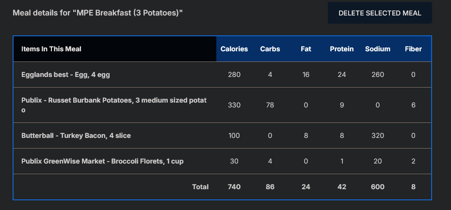Image resolution: width=451 pixels, height=210 pixels.
Task: Click the Broccoli Florets meal item
Action: pos(102,161)
